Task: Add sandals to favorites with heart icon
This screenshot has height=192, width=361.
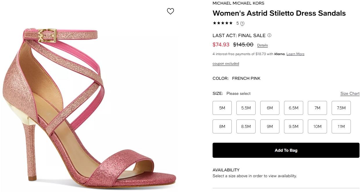Action: [x=170, y=11]
